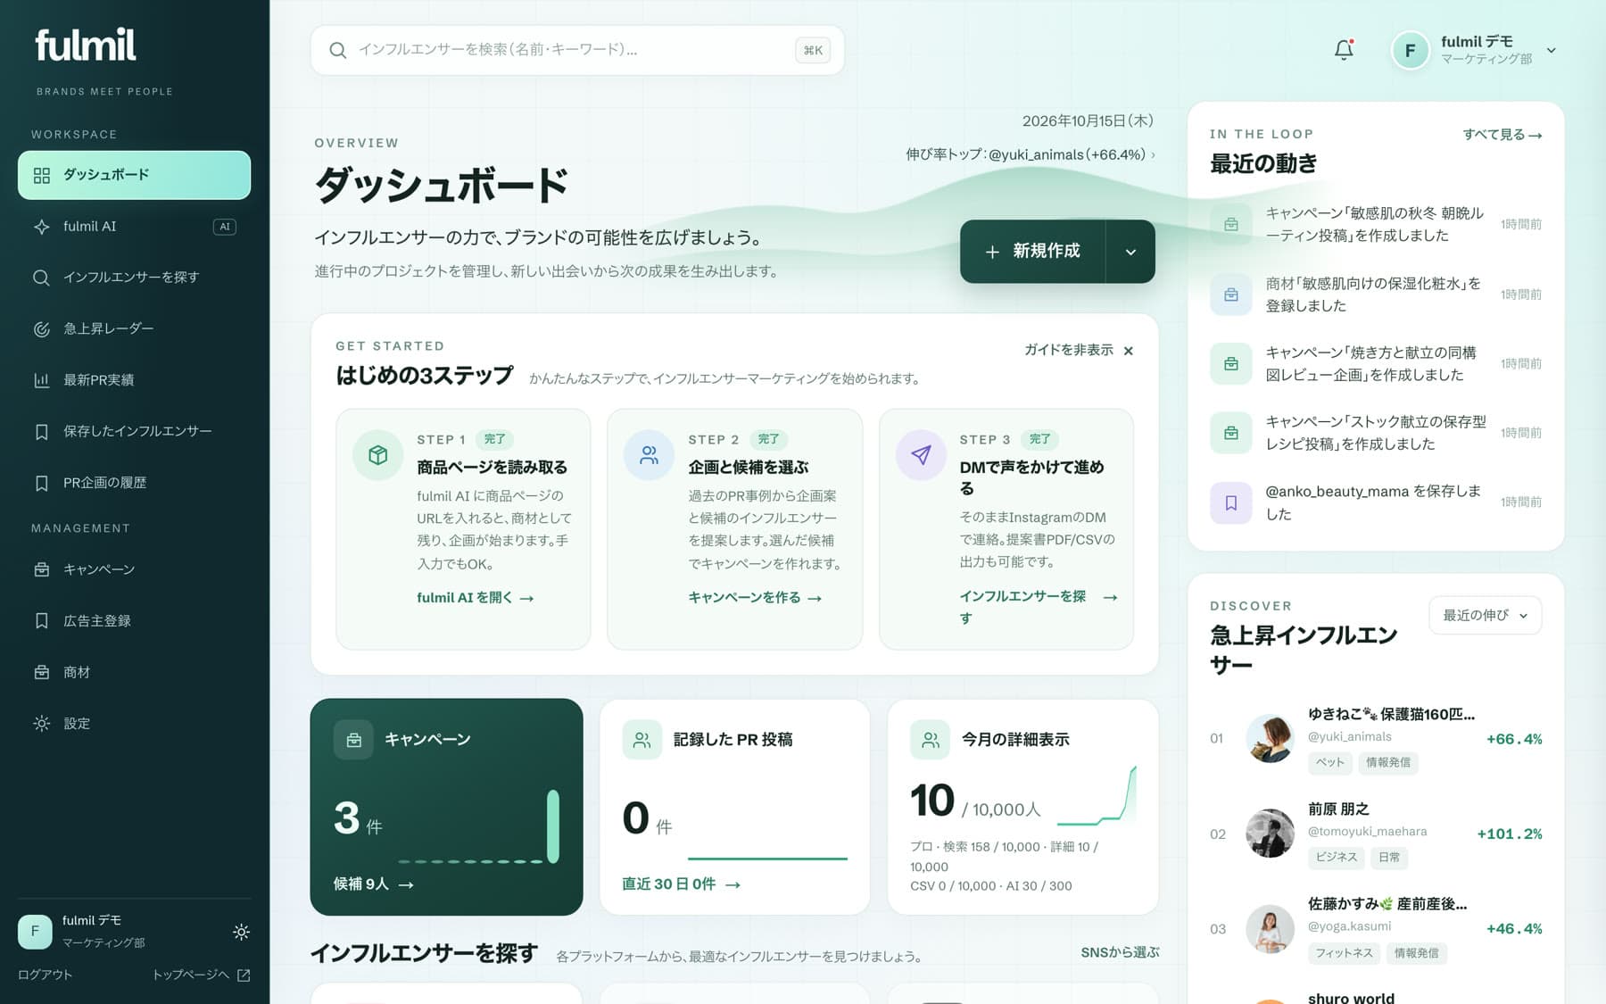1606x1004 pixels.
Task: Click the people icon on 記録した PR 投稿 card
Action: (642, 739)
